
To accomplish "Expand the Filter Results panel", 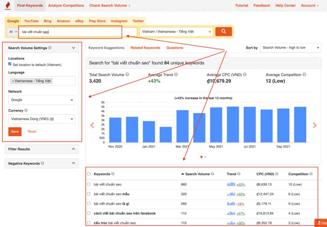I will [x=73, y=149].
